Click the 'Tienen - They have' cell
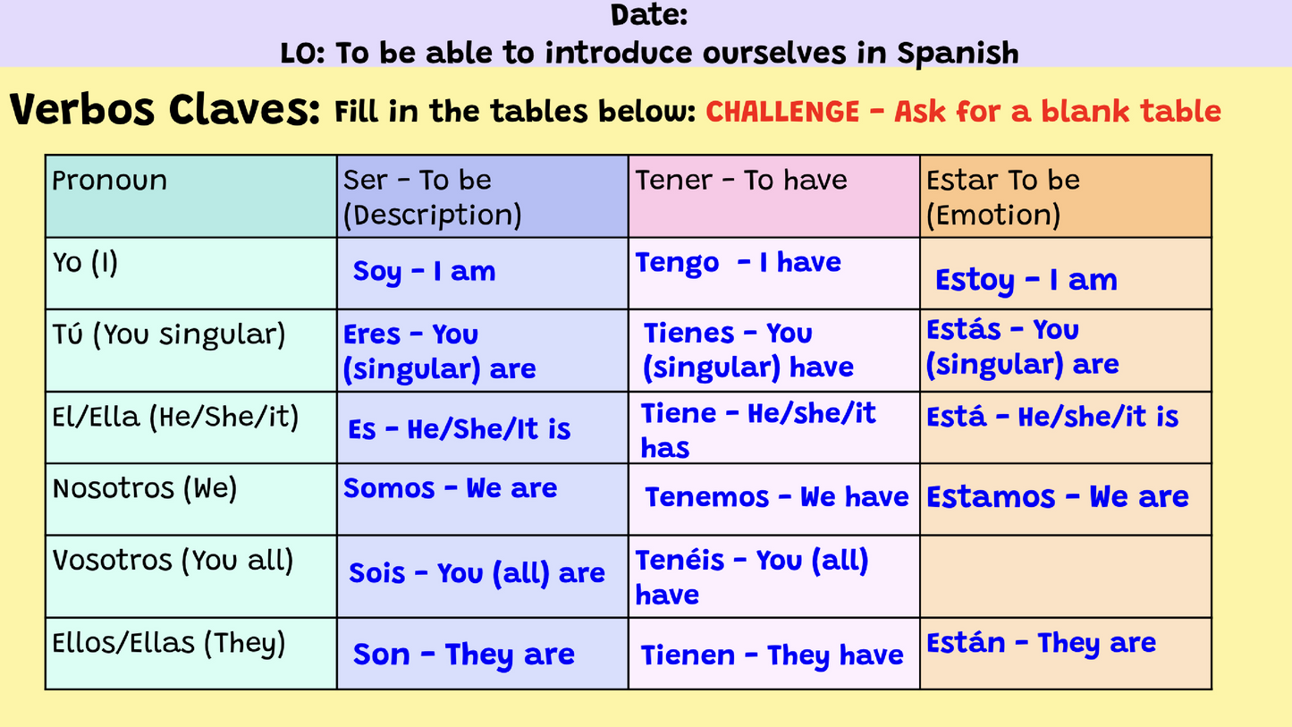Image resolution: width=1292 pixels, height=727 pixels. (774, 653)
